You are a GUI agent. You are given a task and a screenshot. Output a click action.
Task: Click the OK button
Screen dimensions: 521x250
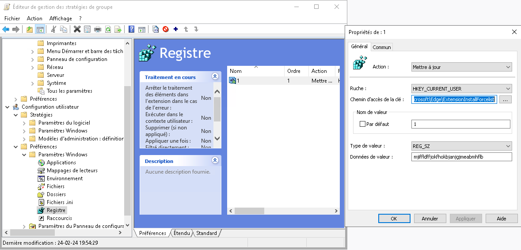[394, 219]
